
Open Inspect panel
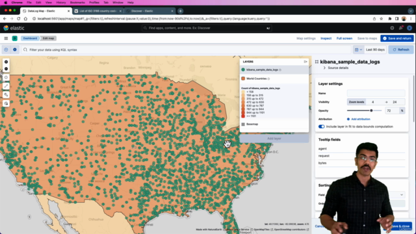click(x=326, y=38)
